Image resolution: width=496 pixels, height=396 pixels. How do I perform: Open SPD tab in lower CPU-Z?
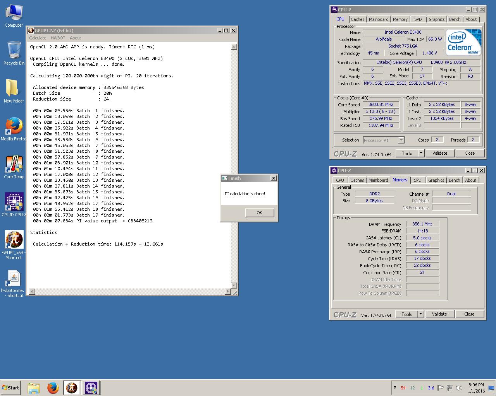pos(417,180)
